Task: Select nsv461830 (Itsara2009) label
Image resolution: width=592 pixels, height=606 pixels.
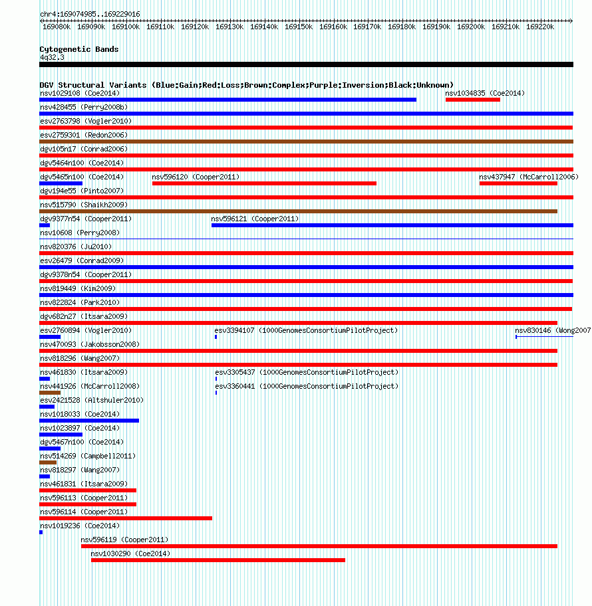Action: tap(84, 372)
